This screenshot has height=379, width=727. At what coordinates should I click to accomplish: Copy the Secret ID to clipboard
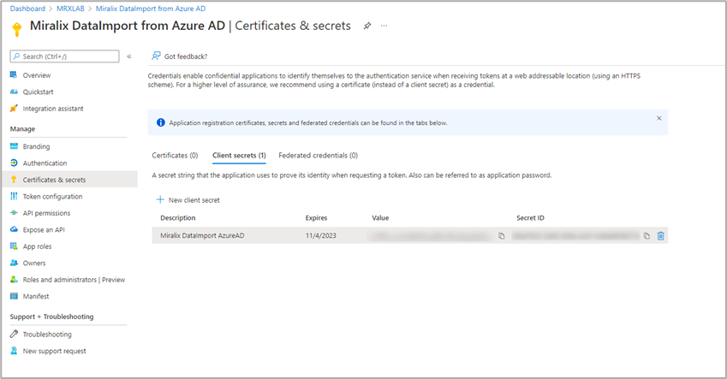click(647, 236)
